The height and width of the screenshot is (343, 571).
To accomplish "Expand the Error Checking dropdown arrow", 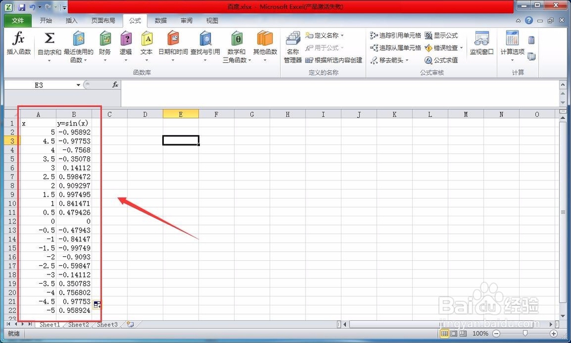I will pyautogui.click(x=461, y=48).
